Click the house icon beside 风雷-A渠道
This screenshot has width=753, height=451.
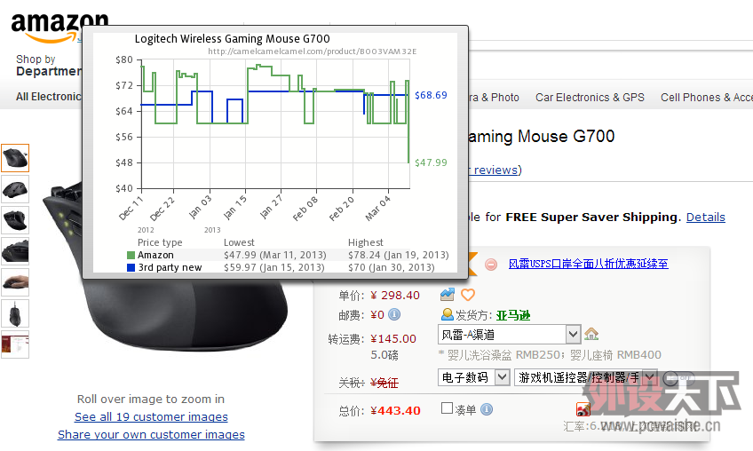click(591, 333)
